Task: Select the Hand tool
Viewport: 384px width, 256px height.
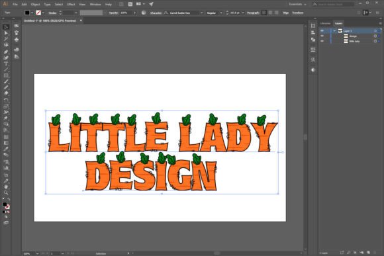Action: tap(6, 187)
